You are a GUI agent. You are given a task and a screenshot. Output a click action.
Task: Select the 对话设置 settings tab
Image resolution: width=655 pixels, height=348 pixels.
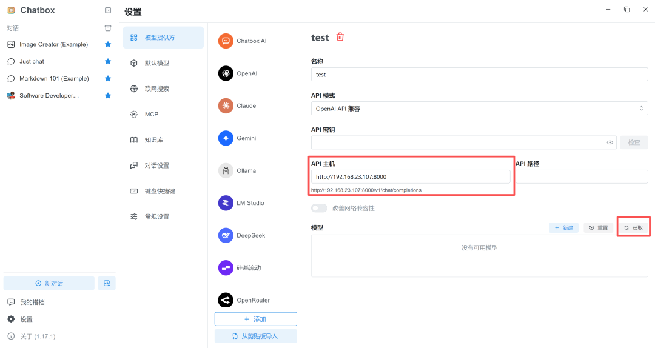pos(163,166)
